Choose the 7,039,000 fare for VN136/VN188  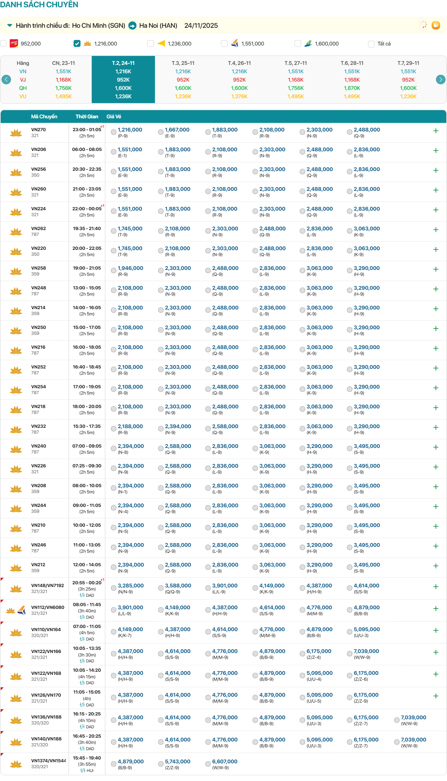(397, 720)
